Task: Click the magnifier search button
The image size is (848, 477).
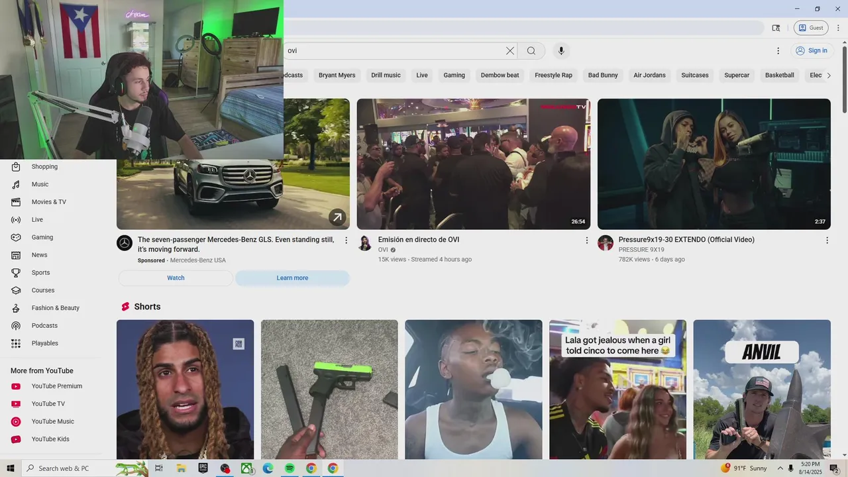Action: pyautogui.click(x=531, y=51)
